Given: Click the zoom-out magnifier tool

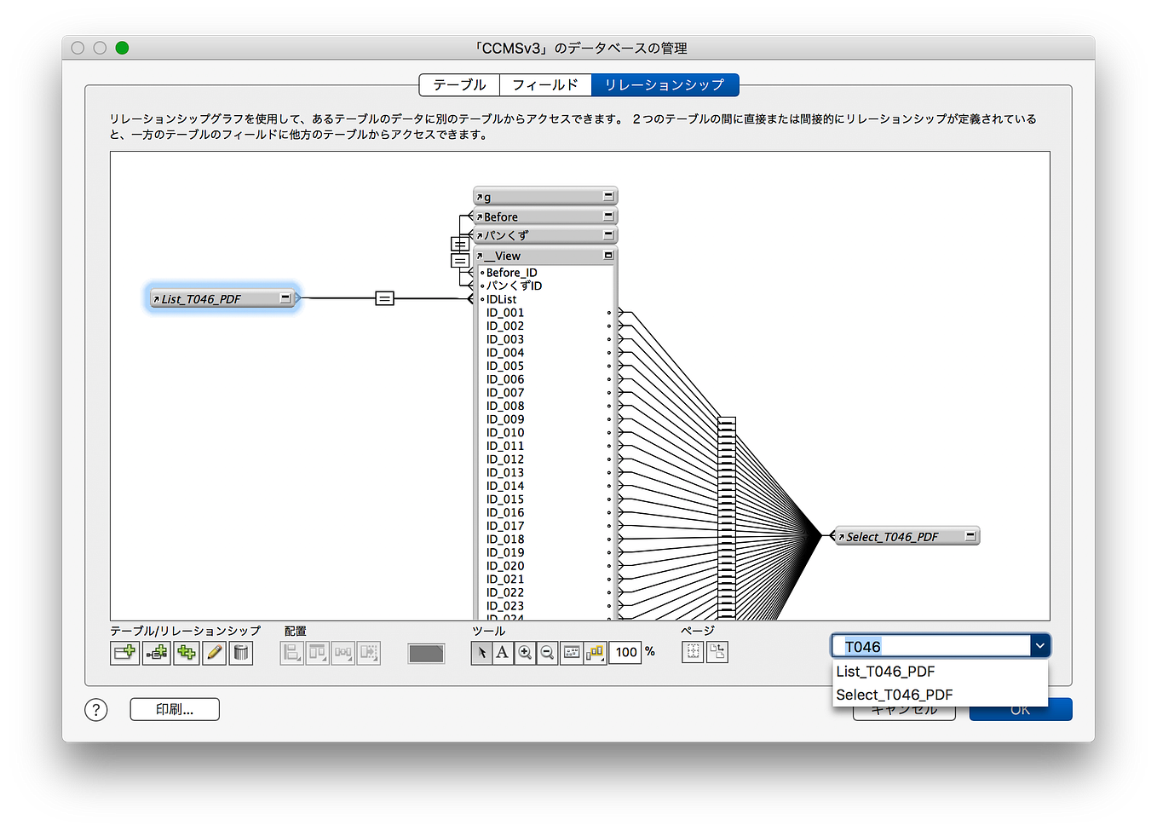Looking at the screenshot, I should (x=547, y=652).
